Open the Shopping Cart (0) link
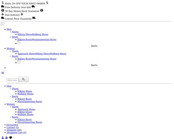The height and width of the screenshot is (139, 174). coord(17,132)
